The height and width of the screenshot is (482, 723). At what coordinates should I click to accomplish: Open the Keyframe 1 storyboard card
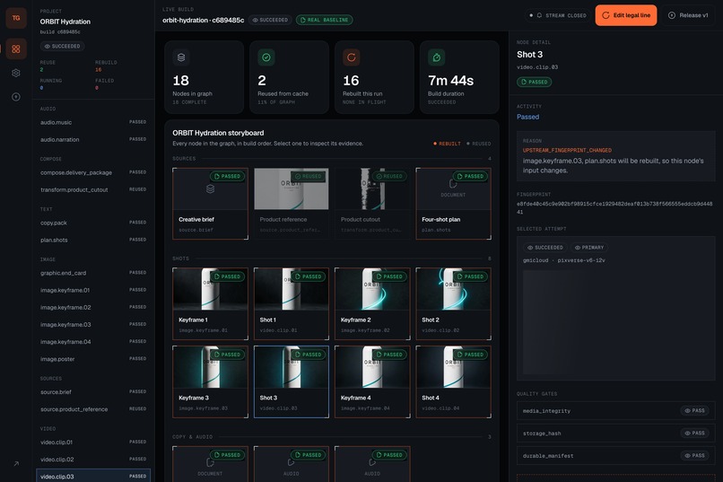click(x=210, y=303)
